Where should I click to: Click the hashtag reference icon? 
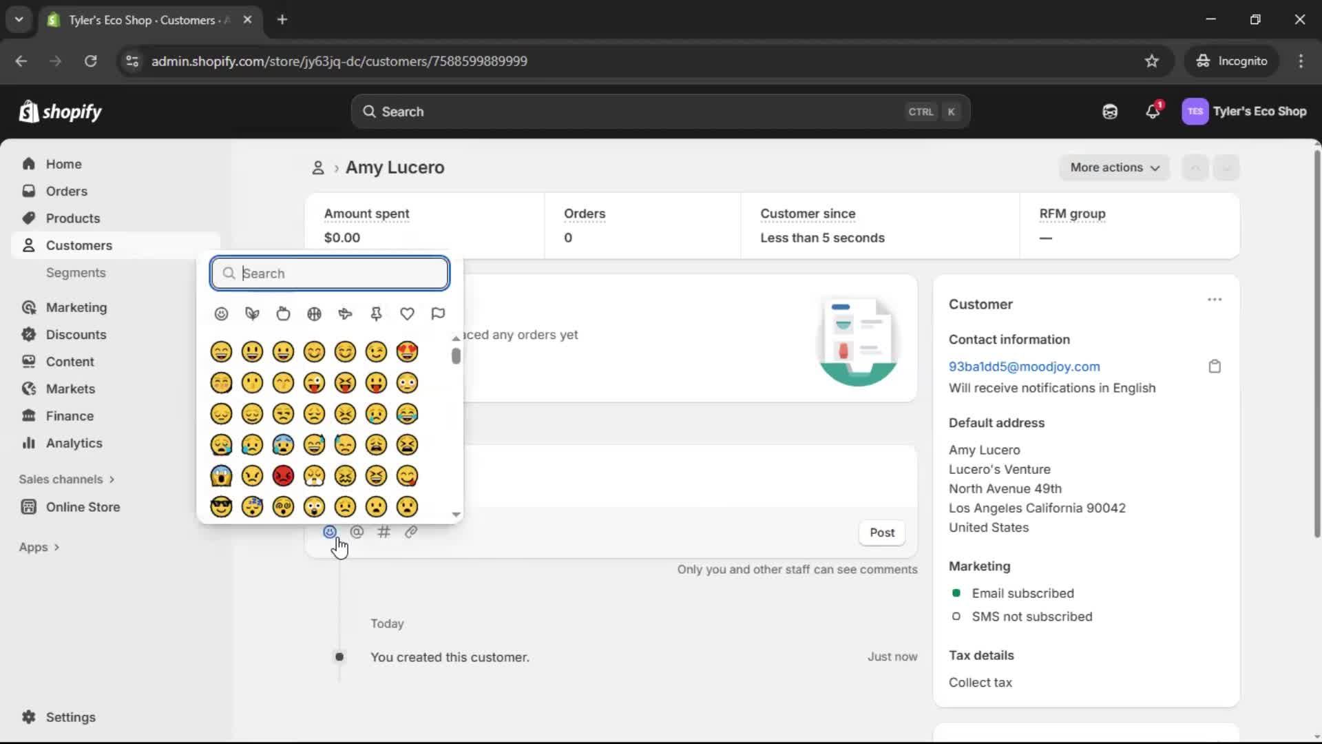point(384,532)
